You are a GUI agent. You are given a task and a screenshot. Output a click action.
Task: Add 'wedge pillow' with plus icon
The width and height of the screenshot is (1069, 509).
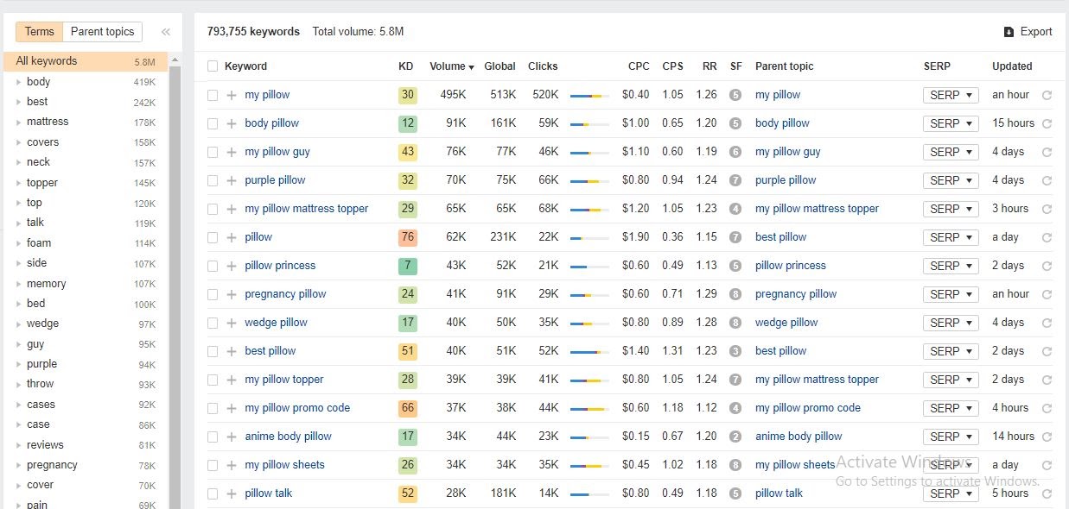click(x=232, y=323)
